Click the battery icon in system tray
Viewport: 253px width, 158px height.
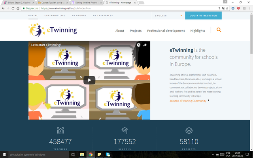click(217, 154)
